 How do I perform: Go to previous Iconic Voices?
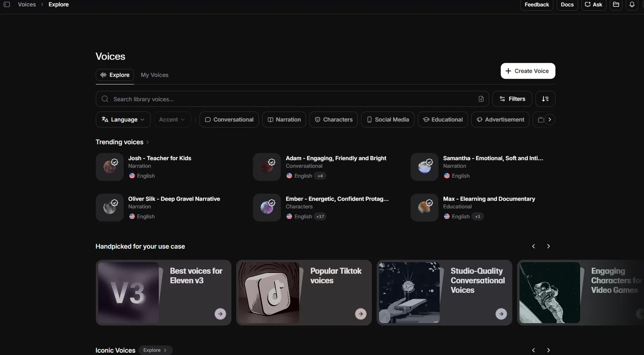tap(534, 350)
